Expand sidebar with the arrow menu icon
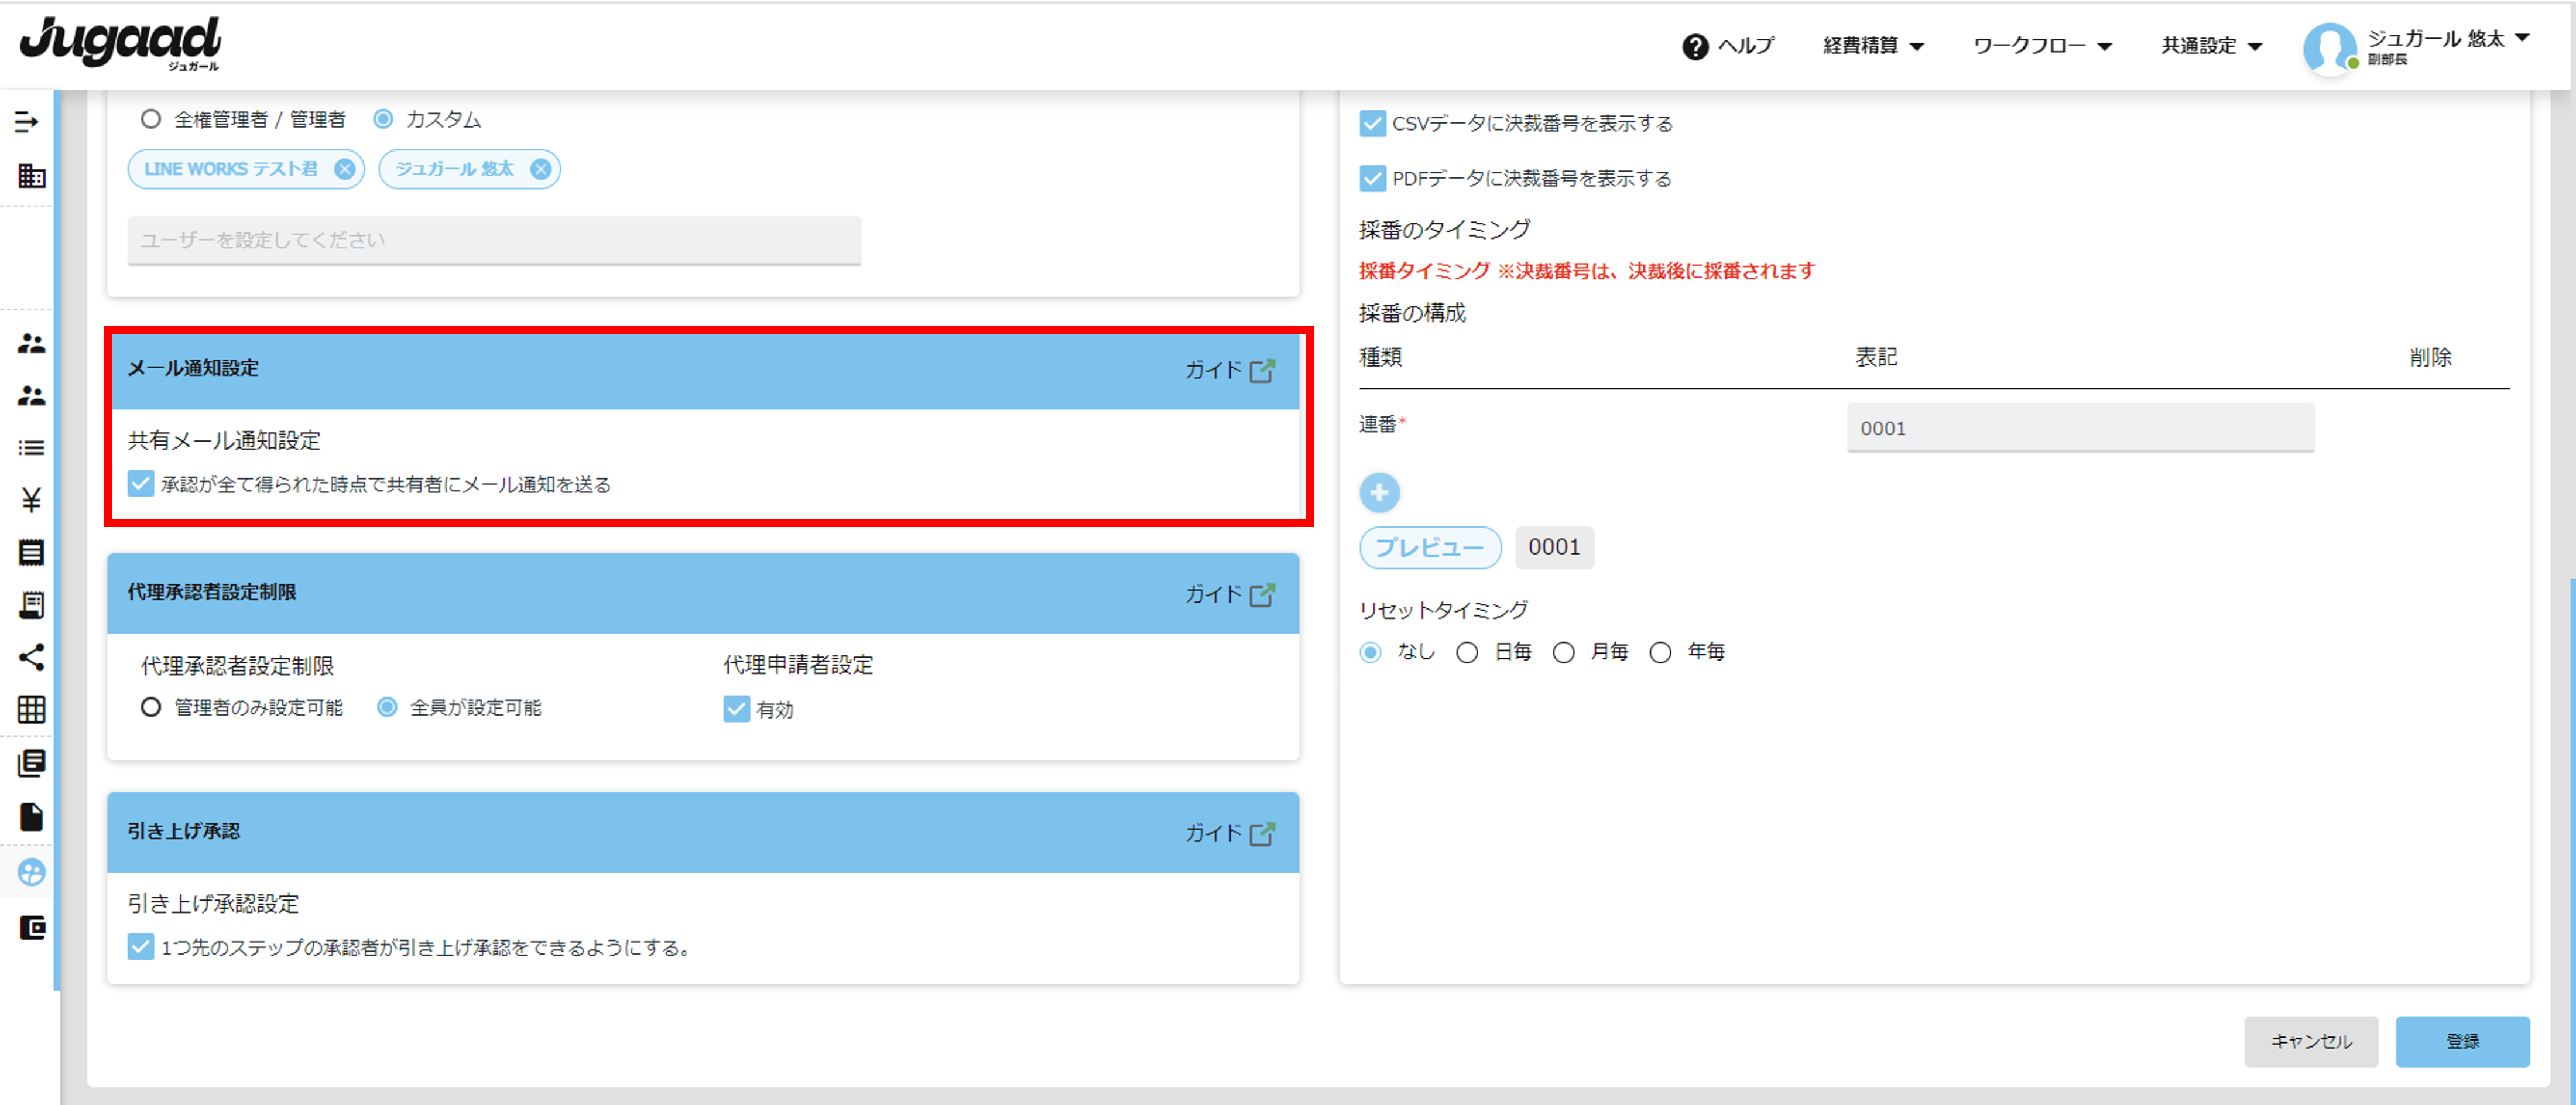The height and width of the screenshot is (1105, 2576). click(x=27, y=122)
